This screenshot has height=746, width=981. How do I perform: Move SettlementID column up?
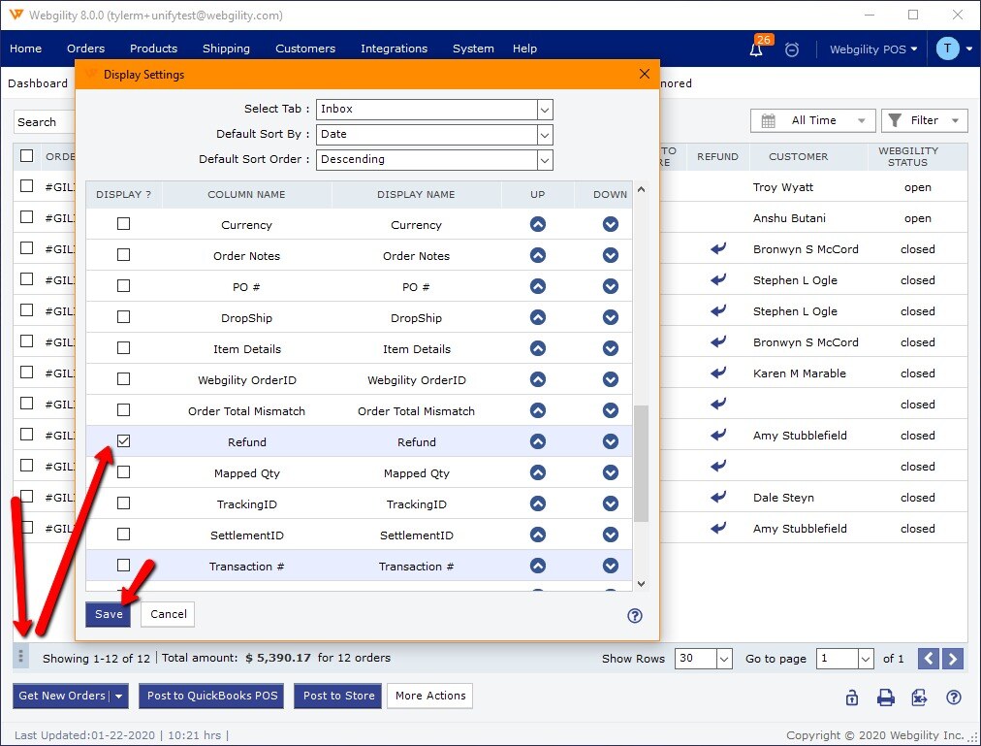click(537, 535)
